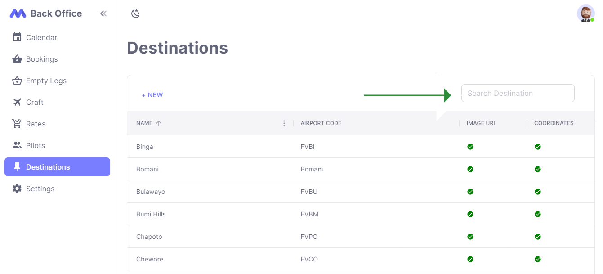Open the Calendar section icon

tap(17, 37)
